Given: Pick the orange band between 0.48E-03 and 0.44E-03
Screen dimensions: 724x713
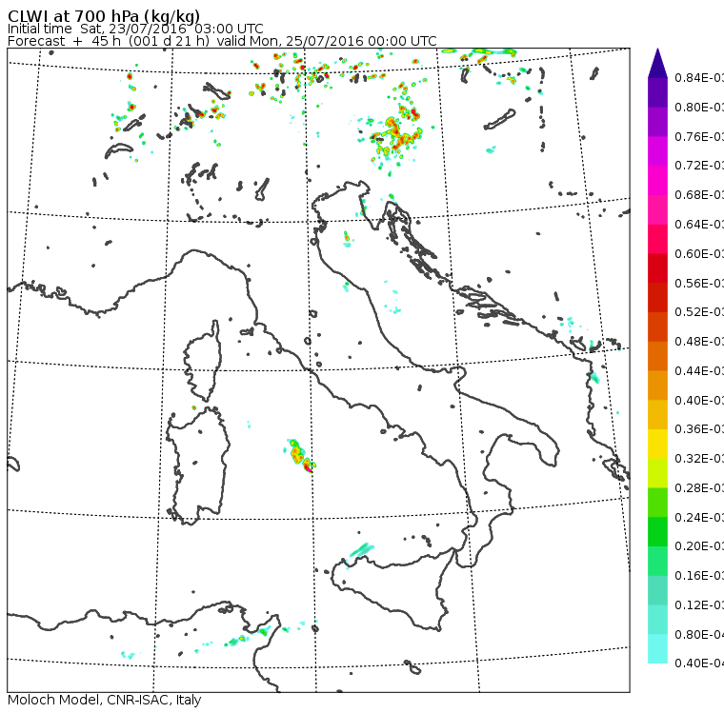Looking at the screenshot, I should click(x=657, y=356).
